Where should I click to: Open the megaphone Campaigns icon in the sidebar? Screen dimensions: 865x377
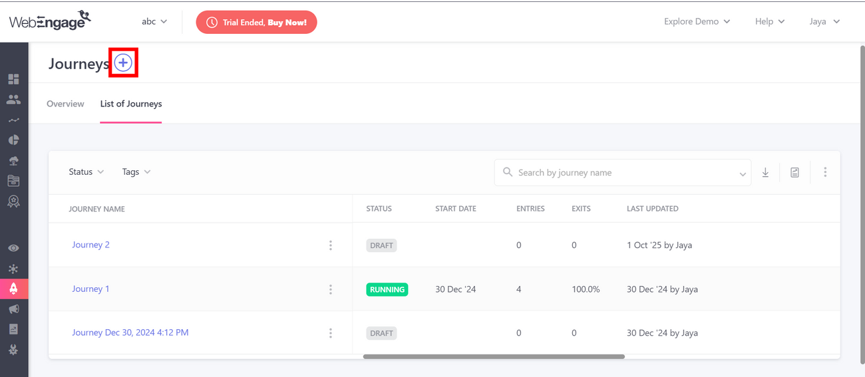[x=13, y=309]
